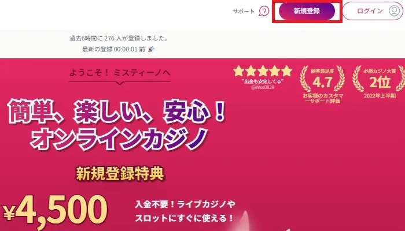Click the 顧客満足度 4.7 laurel badge

(x=322, y=79)
